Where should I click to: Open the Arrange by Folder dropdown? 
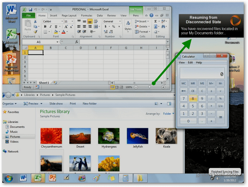tap(169, 114)
